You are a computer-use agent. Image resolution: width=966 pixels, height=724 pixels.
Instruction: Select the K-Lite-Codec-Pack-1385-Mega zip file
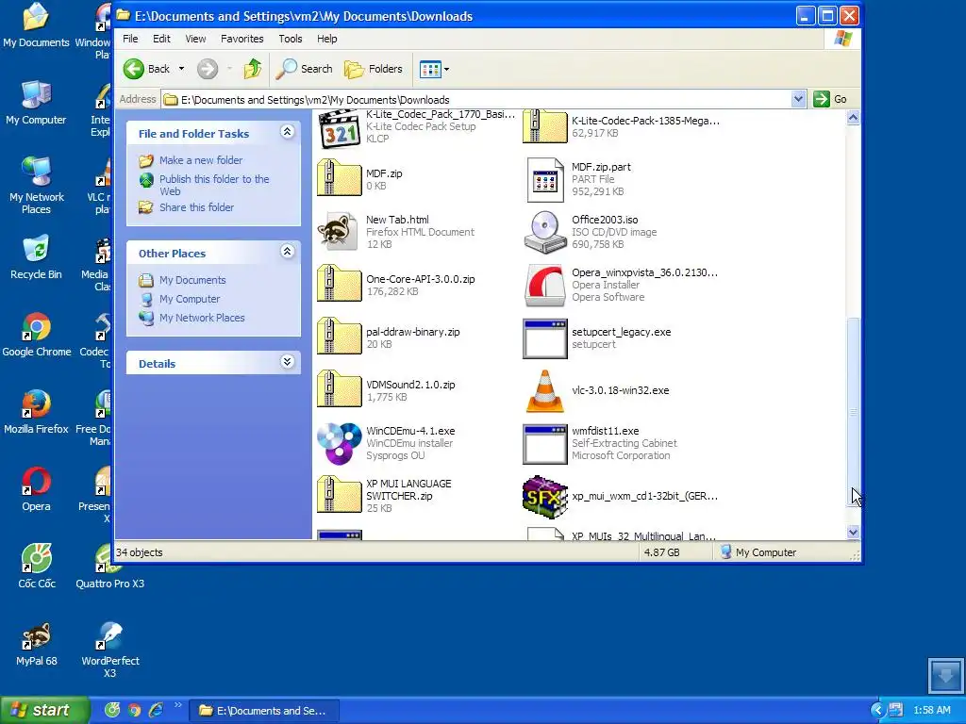point(544,127)
